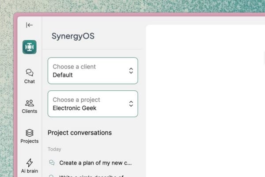Click the up-down chevron in client selector

(x=131, y=71)
